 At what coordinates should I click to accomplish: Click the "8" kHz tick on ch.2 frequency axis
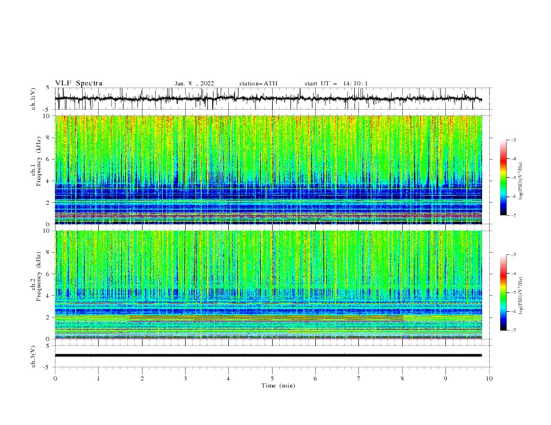tap(49, 253)
